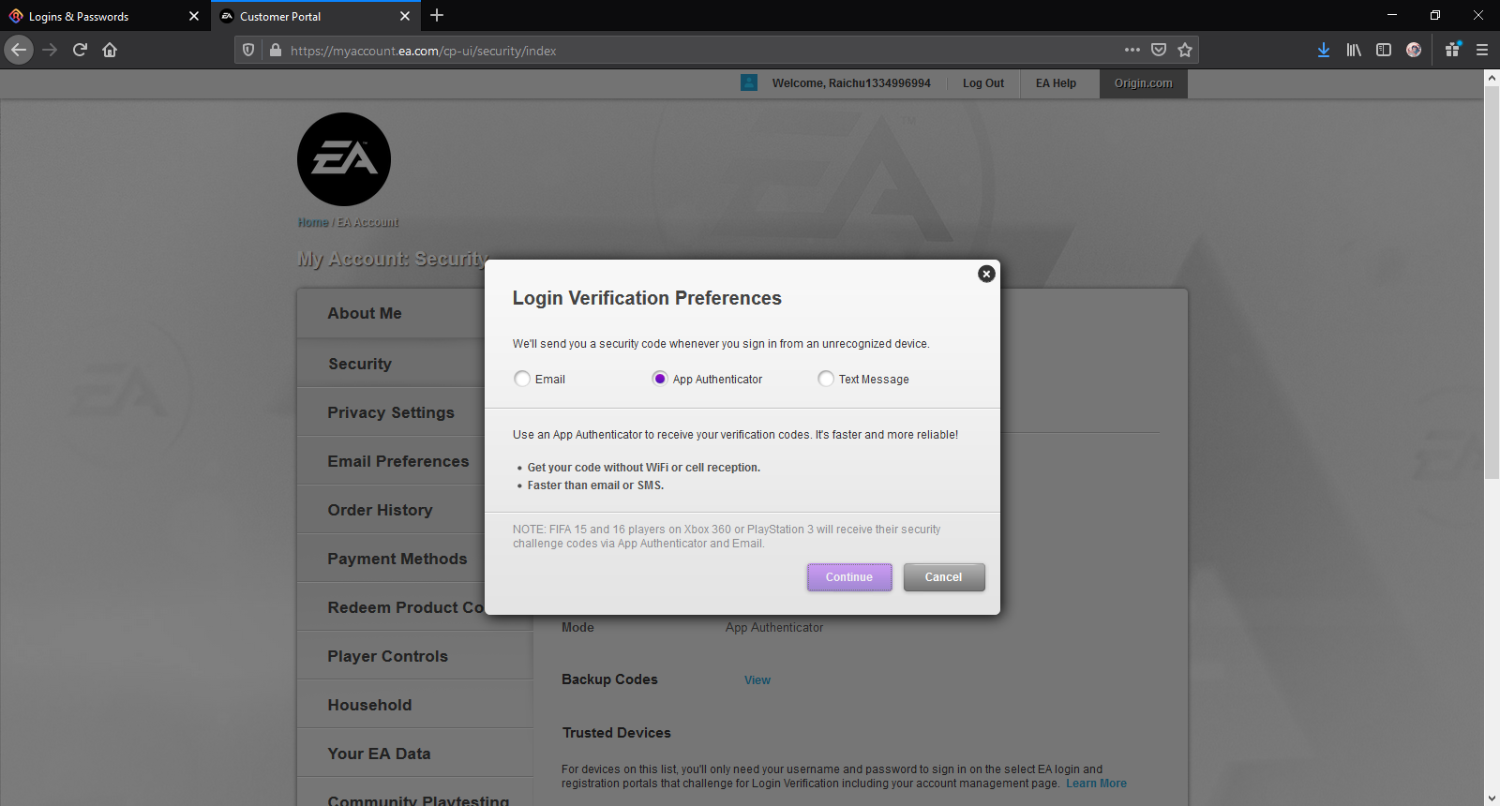The image size is (1500, 806).
Task: Open the EA Help link
Action: [1056, 83]
